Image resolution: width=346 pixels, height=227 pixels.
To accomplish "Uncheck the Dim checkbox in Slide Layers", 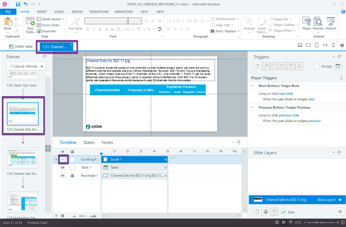I will (283, 212).
